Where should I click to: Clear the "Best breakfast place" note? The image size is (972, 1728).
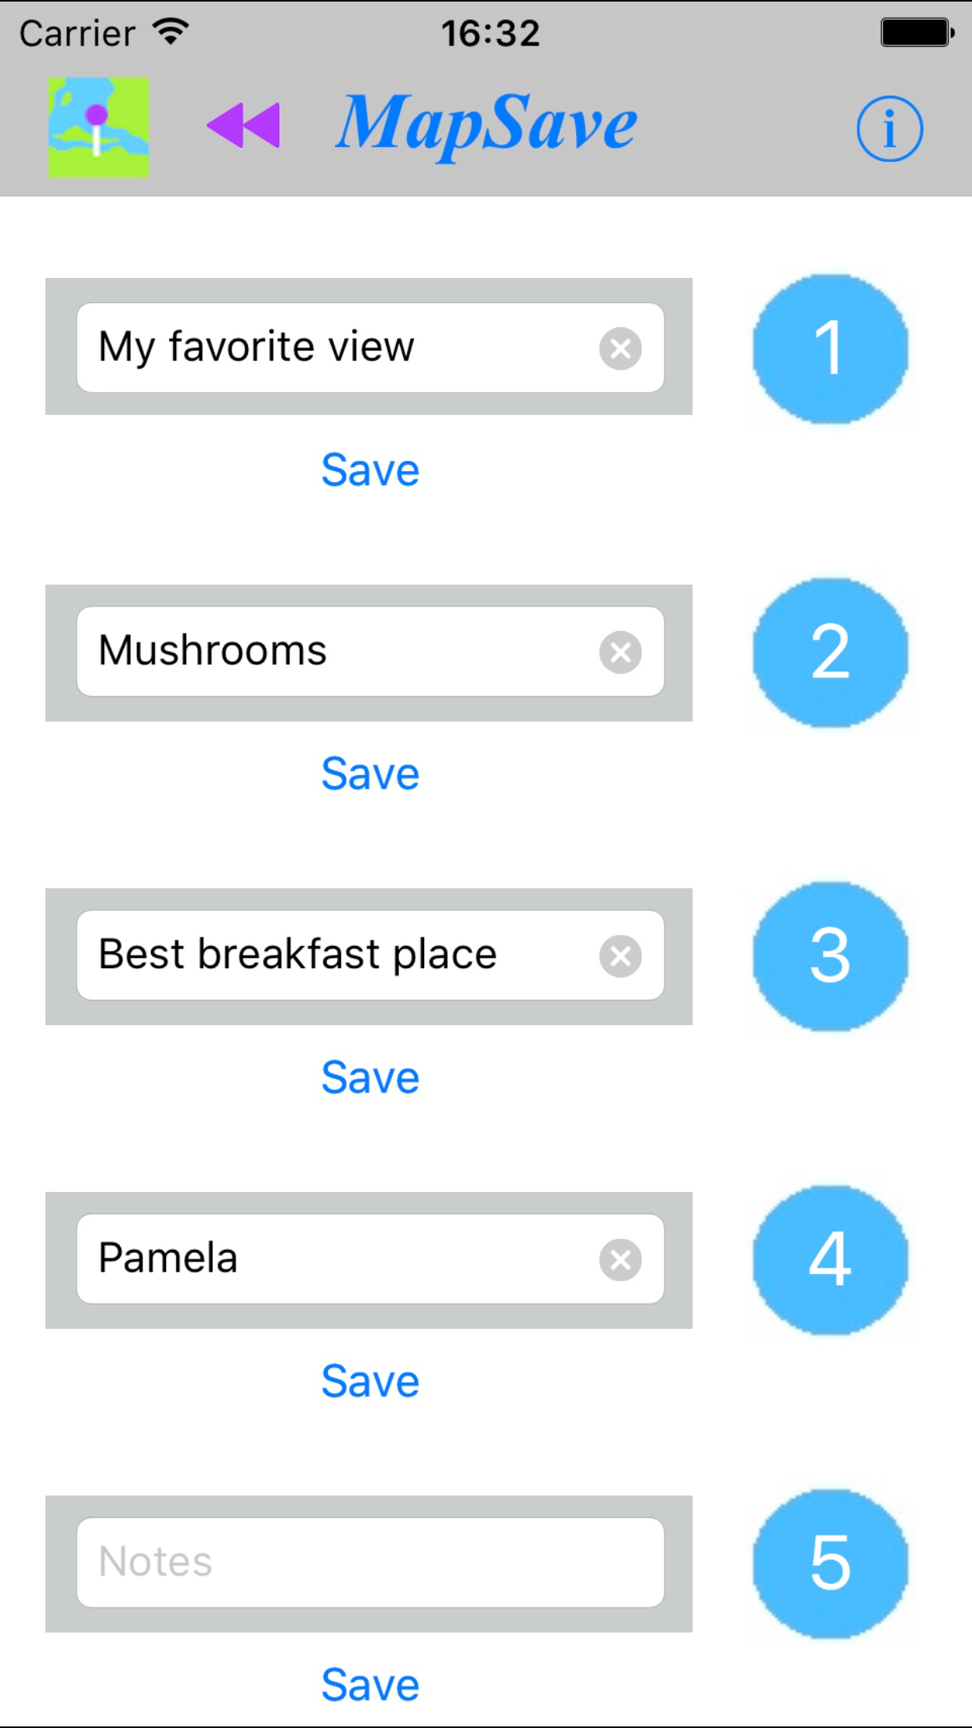click(x=620, y=956)
